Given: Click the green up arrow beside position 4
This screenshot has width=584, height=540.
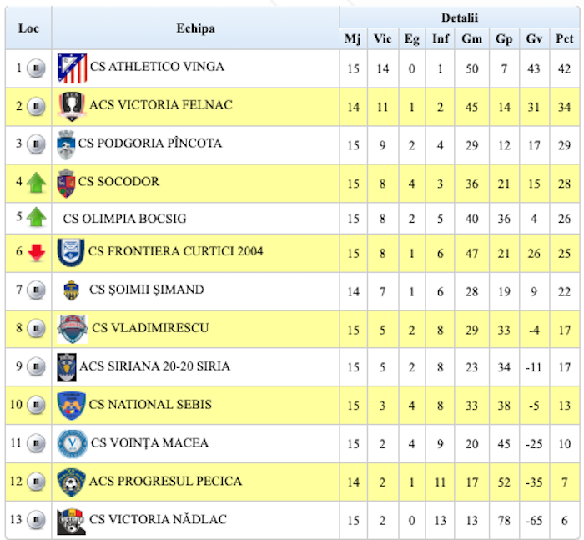Looking at the screenshot, I should coord(35,183).
